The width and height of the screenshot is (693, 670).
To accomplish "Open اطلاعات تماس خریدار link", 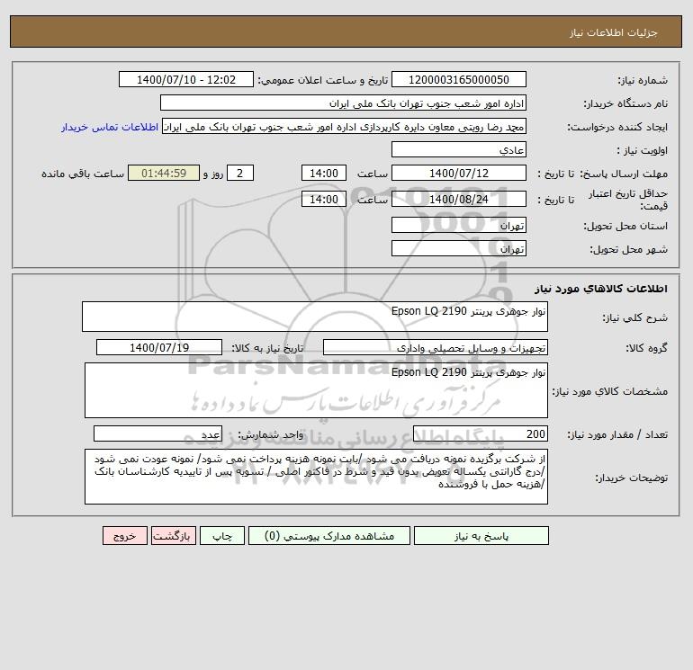I will coord(110,127).
